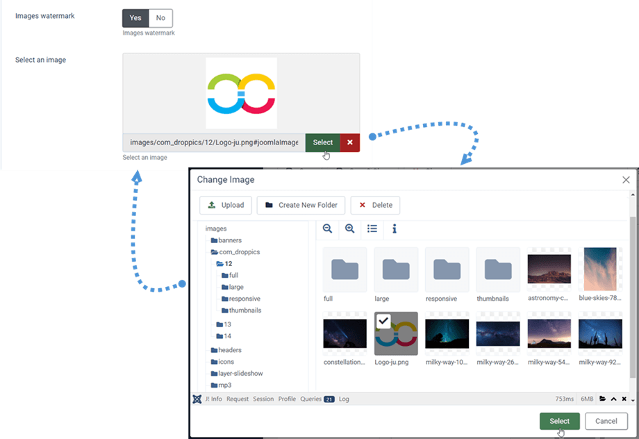Zoom out the media thumbnails
Screen dimensions: 639x439
click(328, 229)
